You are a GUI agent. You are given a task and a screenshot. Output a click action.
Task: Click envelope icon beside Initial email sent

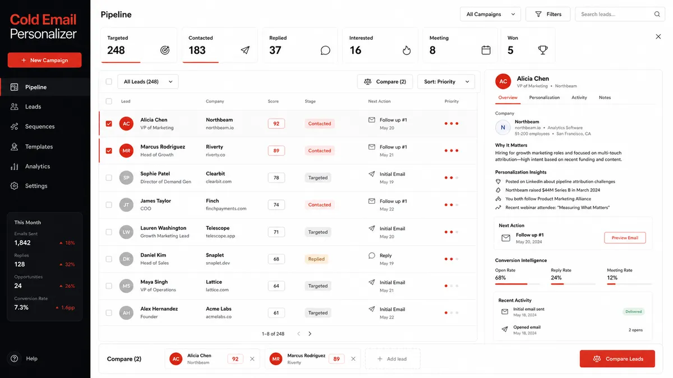[x=505, y=311]
